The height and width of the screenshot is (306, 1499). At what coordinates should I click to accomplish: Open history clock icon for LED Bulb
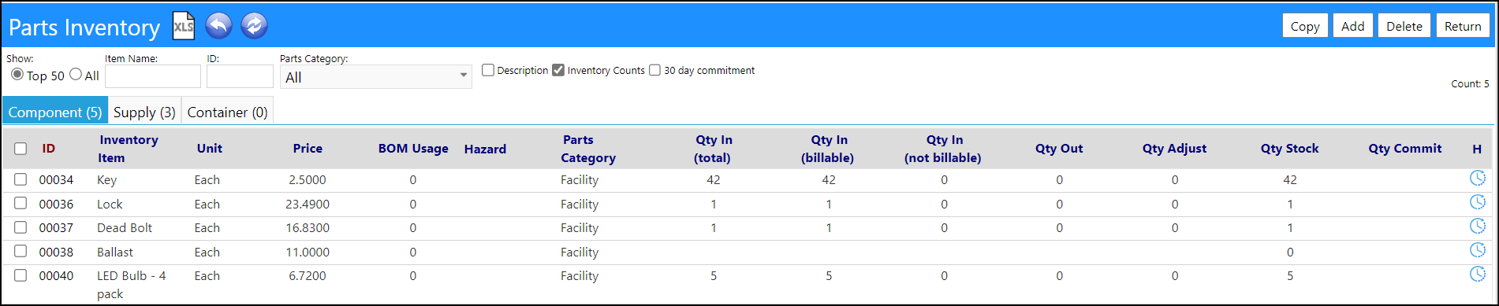click(x=1478, y=275)
